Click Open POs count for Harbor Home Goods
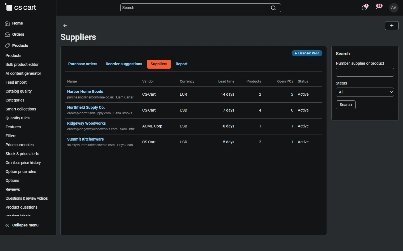The height and width of the screenshot is (251, 403). coord(292,95)
